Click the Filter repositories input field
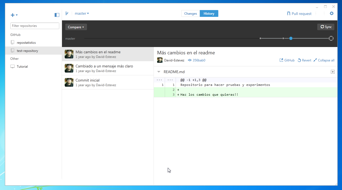The image size is (342, 190). (x=35, y=26)
